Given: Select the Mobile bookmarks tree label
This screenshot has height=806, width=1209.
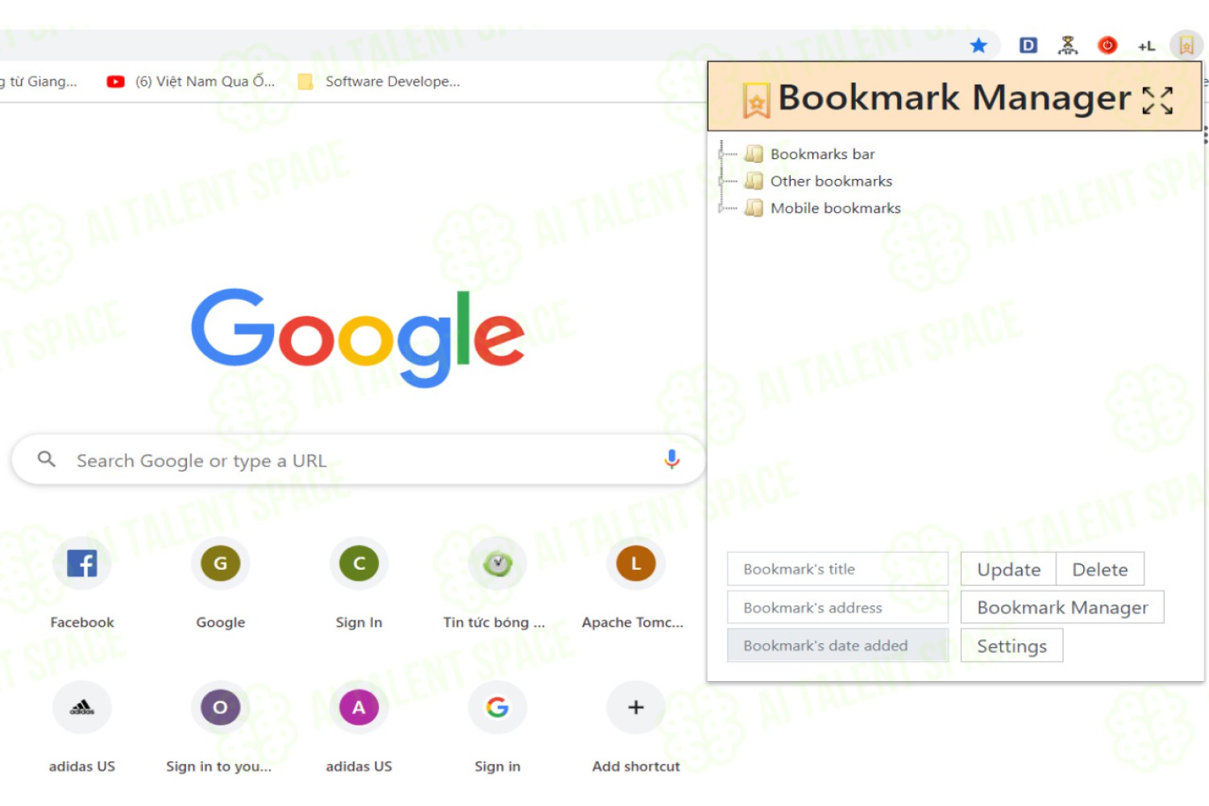Looking at the screenshot, I should (x=835, y=208).
